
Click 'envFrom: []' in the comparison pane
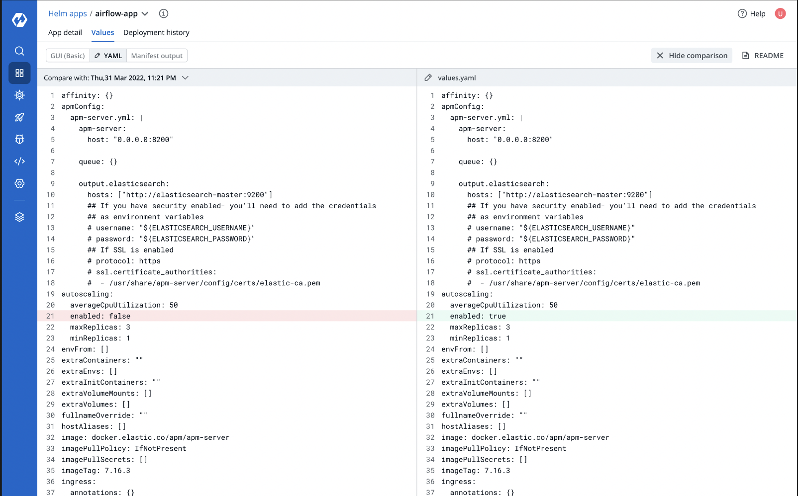(x=85, y=349)
